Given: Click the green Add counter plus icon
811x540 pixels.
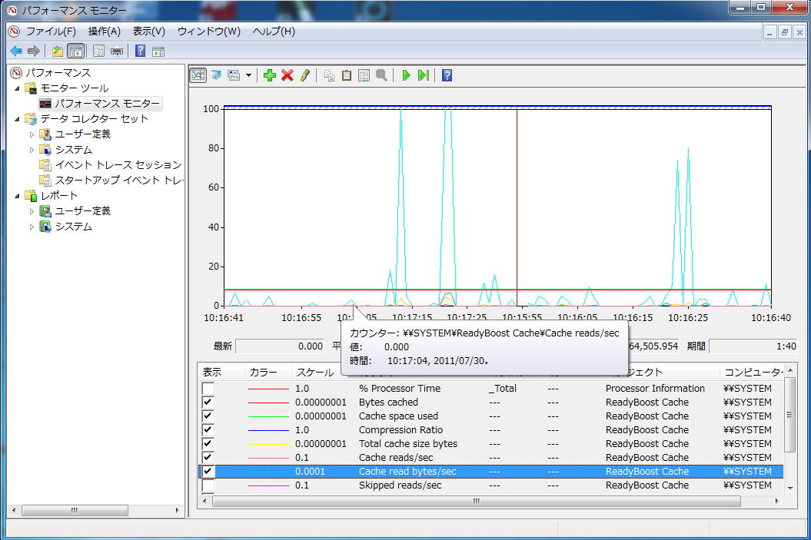Looking at the screenshot, I should [269, 75].
